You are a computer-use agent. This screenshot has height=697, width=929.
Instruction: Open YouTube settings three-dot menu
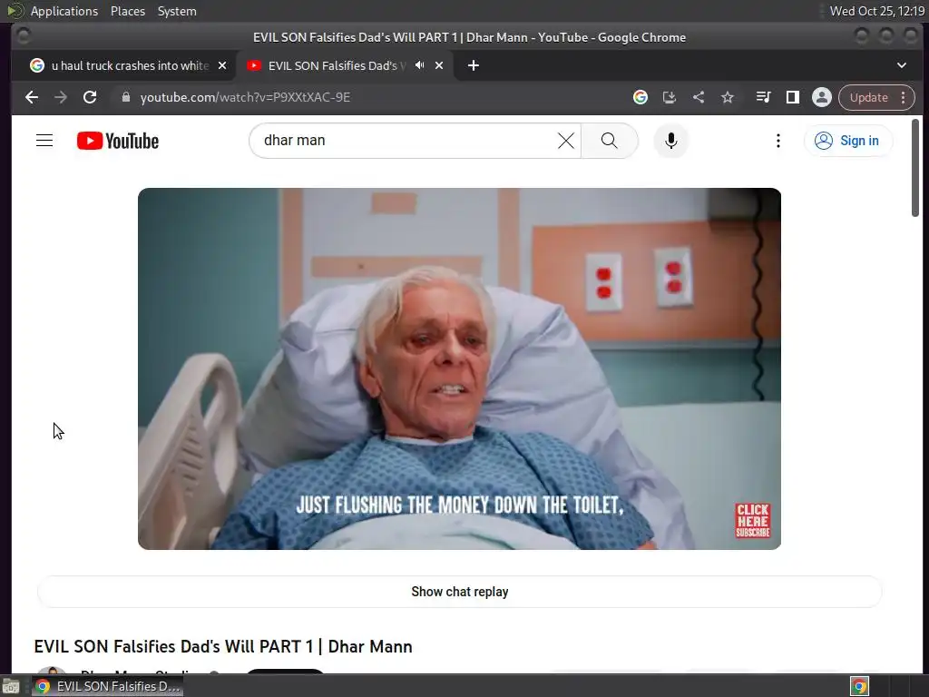[778, 141]
